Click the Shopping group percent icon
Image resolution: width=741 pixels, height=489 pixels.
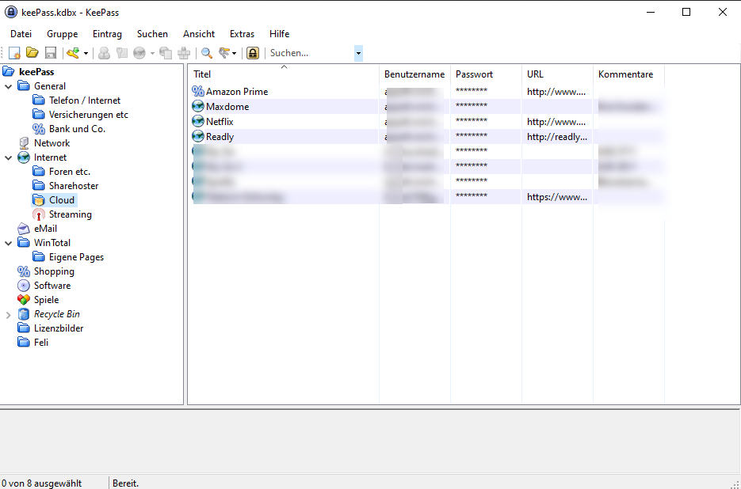24,271
